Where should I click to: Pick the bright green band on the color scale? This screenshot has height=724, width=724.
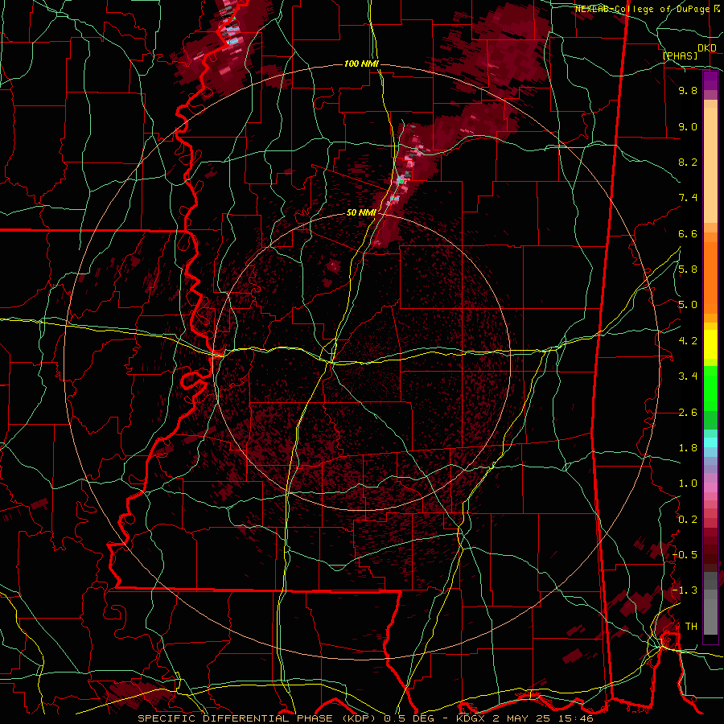point(710,389)
